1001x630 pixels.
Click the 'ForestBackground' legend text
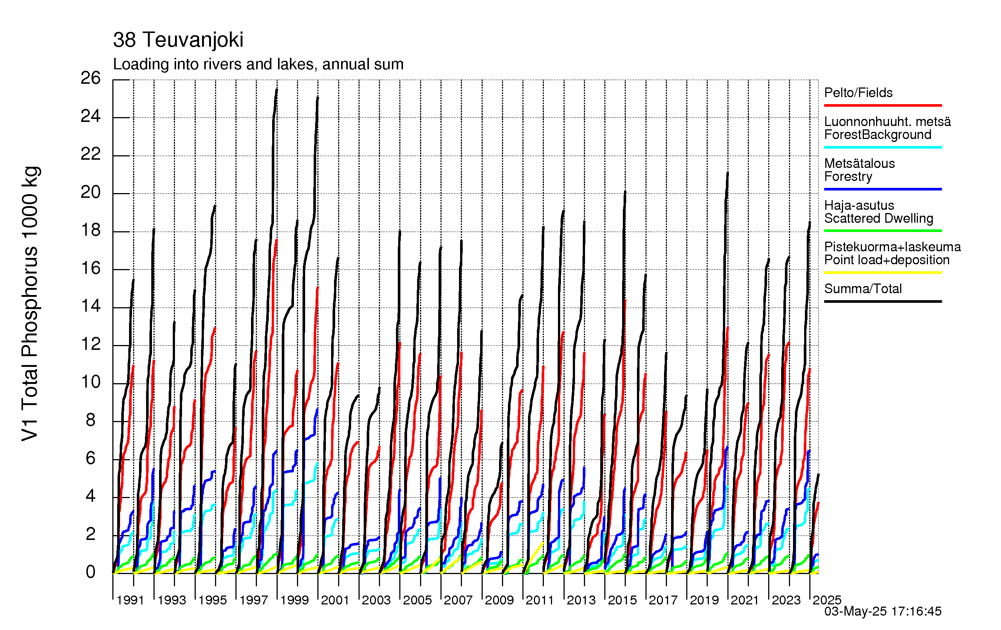point(878,135)
